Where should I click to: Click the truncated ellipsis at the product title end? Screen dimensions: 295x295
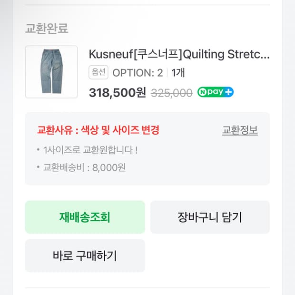[265, 55]
